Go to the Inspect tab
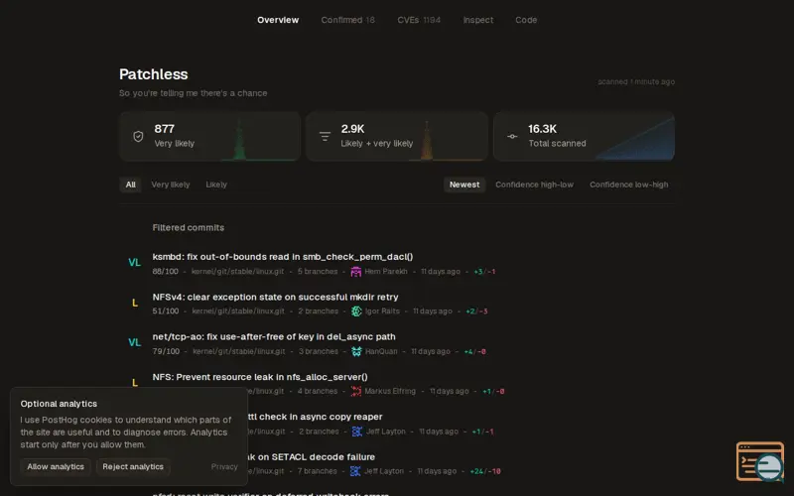794x496 pixels. (x=477, y=20)
